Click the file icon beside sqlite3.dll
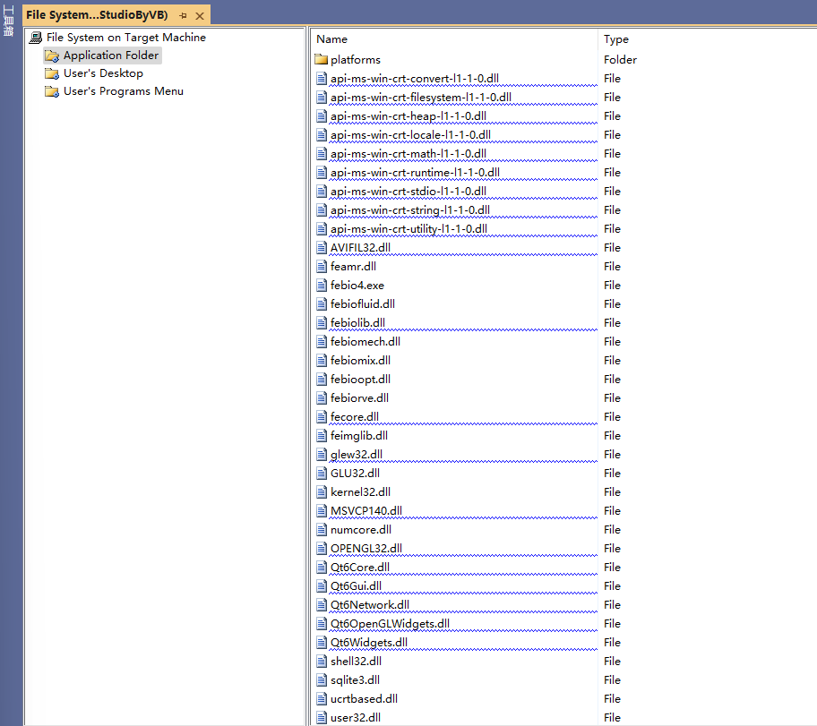The image size is (817, 726). coord(322,680)
